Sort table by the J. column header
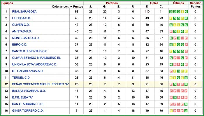The width and height of the screenshot is (204, 116). [90, 6]
